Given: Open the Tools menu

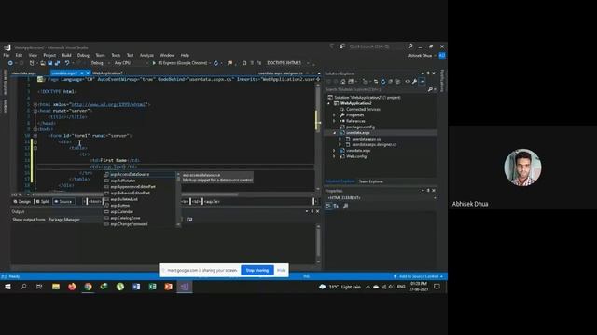Looking at the screenshot, I should click(x=116, y=56).
